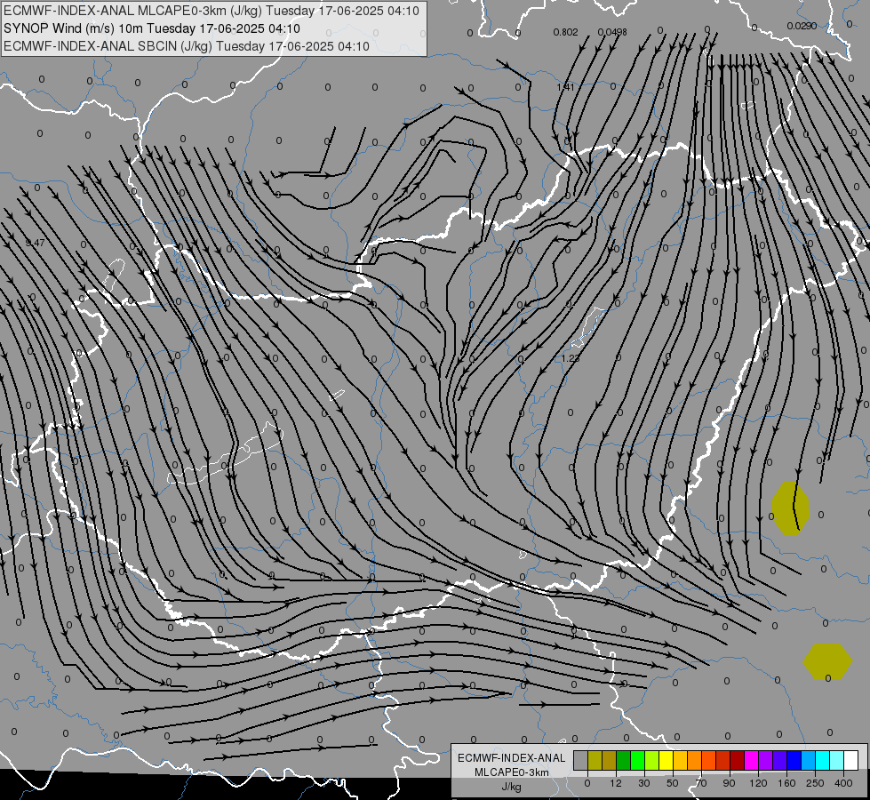Click the map data value 0.0290

coord(802,26)
